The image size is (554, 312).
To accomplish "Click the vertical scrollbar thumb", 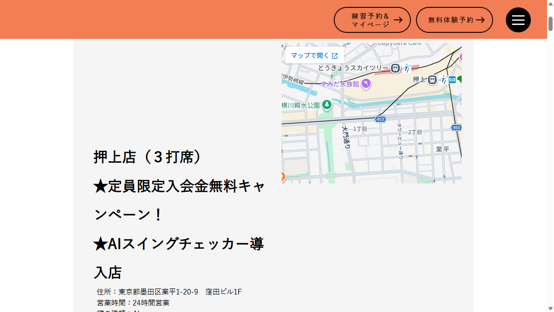I will point(550,23).
